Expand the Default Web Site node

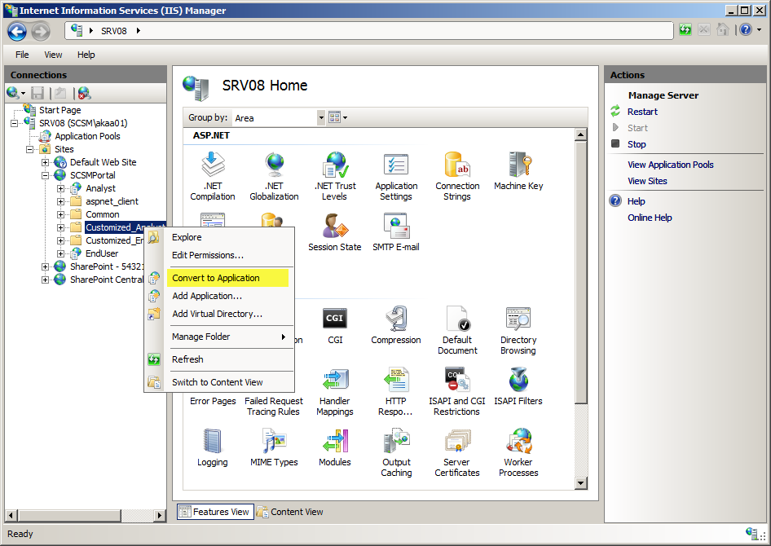point(46,162)
